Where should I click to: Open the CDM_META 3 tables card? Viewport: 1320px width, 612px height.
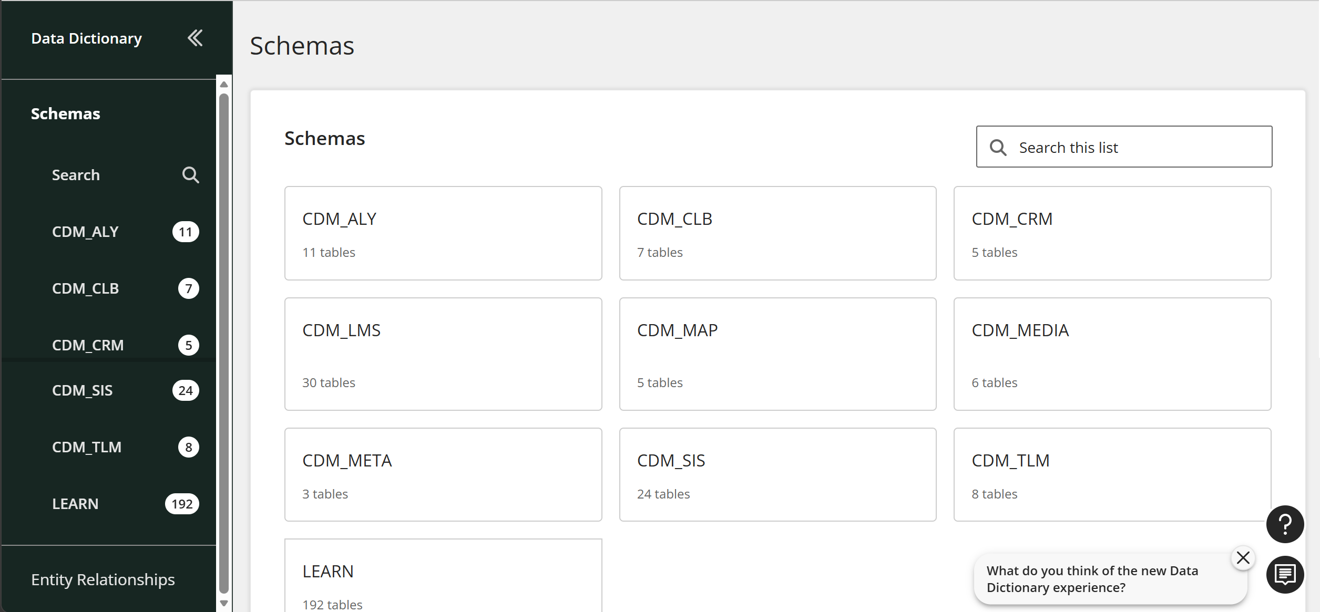pyautogui.click(x=443, y=474)
